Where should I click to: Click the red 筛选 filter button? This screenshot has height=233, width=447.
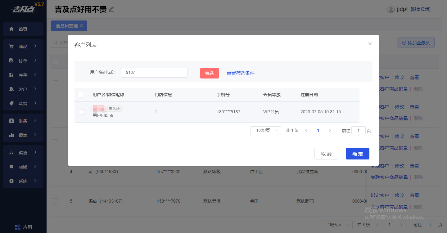click(x=210, y=73)
